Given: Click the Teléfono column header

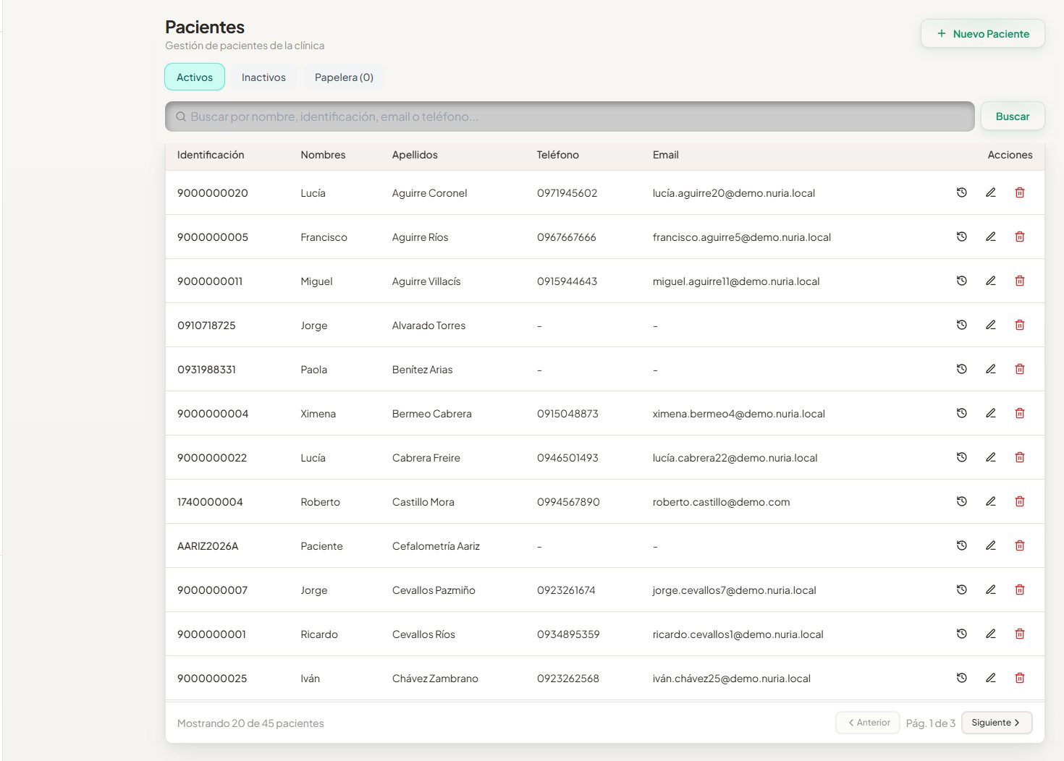Looking at the screenshot, I should tap(557, 155).
